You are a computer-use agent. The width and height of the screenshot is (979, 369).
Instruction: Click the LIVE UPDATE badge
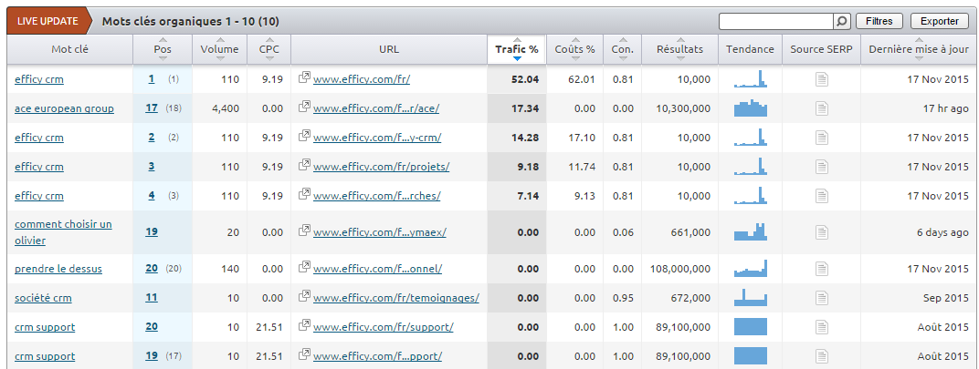[x=48, y=21]
